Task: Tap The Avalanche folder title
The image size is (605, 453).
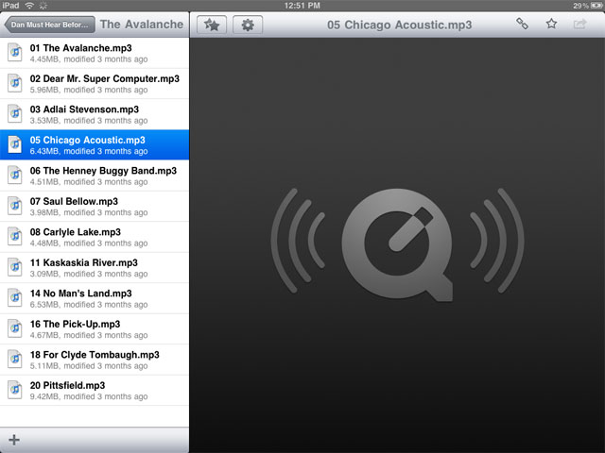Action: pyautogui.click(x=142, y=24)
